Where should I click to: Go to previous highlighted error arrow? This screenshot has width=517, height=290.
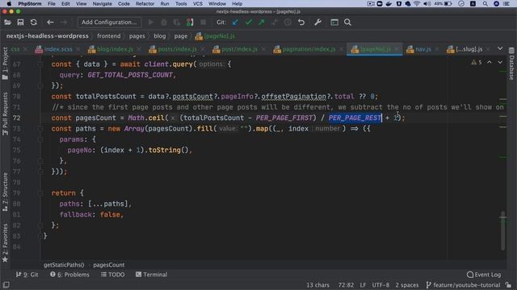(x=490, y=62)
